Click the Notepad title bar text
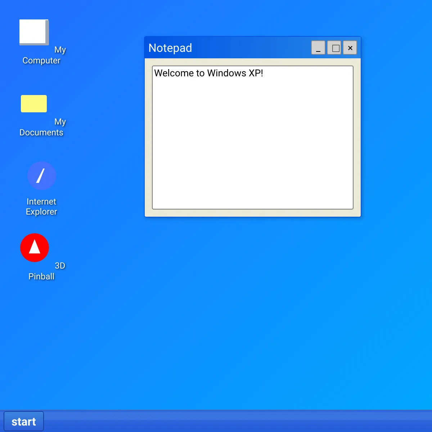Screen dimensions: 432x432 click(170, 48)
